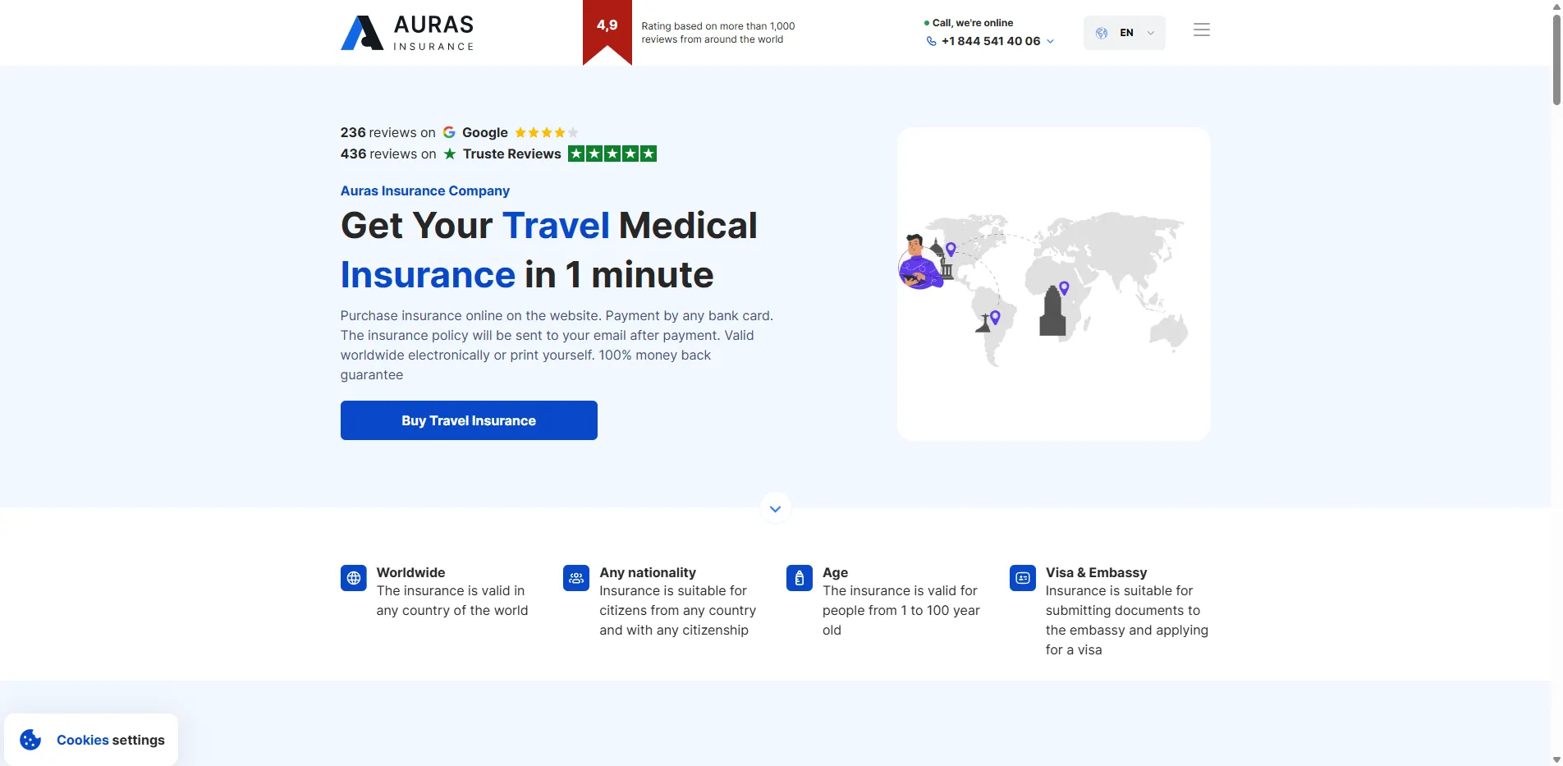Open the hamburger navigation menu

[x=1201, y=30]
